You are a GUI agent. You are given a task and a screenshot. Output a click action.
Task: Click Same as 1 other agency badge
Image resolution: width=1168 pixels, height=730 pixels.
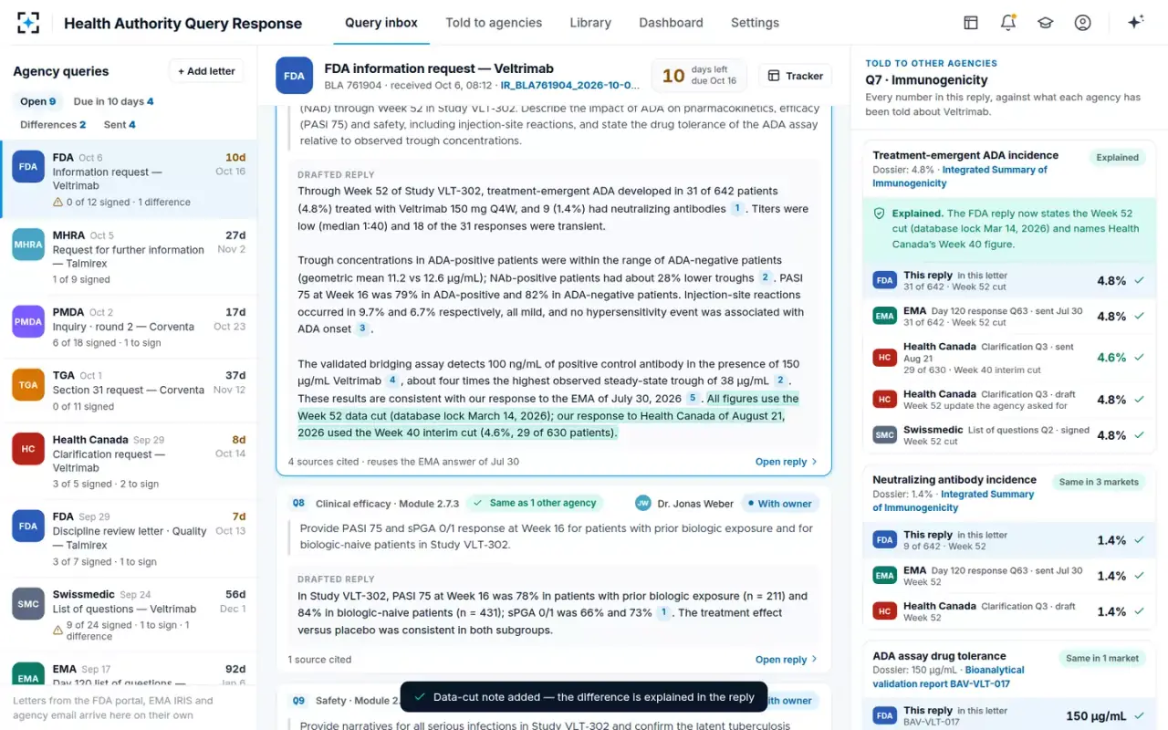(x=535, y=503)
